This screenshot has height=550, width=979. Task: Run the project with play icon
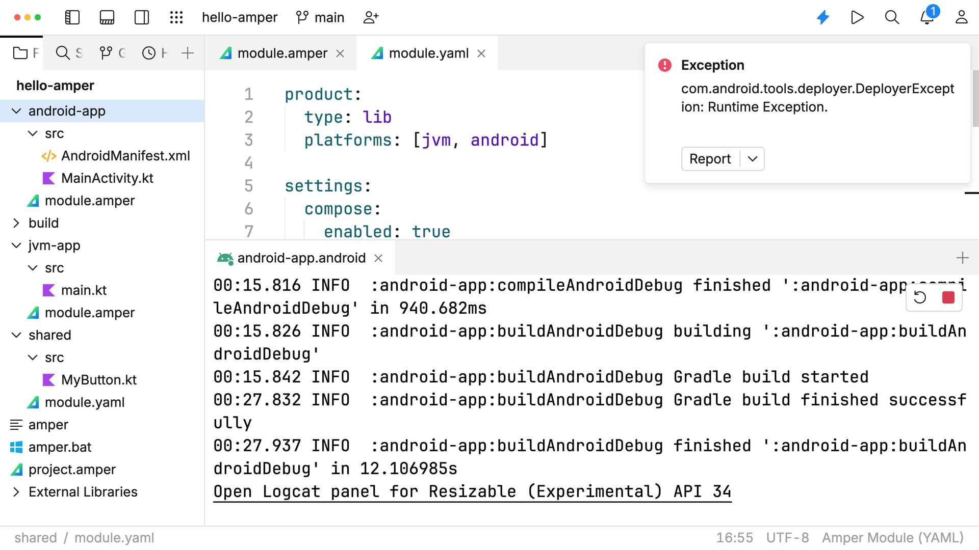(857, 17)
